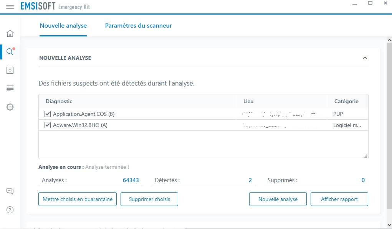Open the Help question mark icon
This screenshot has width=392, height=229.
pos(10,210)
